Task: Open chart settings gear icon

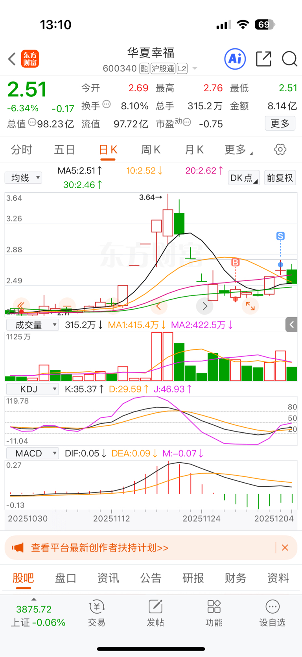Action: [x=280, y=149]
